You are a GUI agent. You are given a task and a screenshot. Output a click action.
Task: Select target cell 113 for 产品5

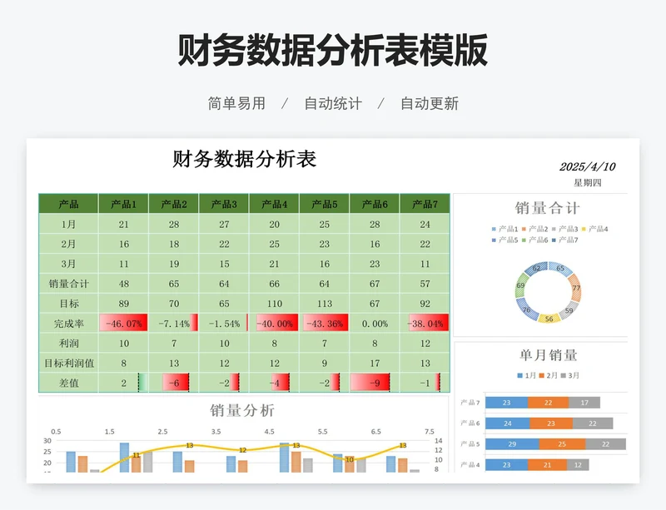(x=324, y=304)
